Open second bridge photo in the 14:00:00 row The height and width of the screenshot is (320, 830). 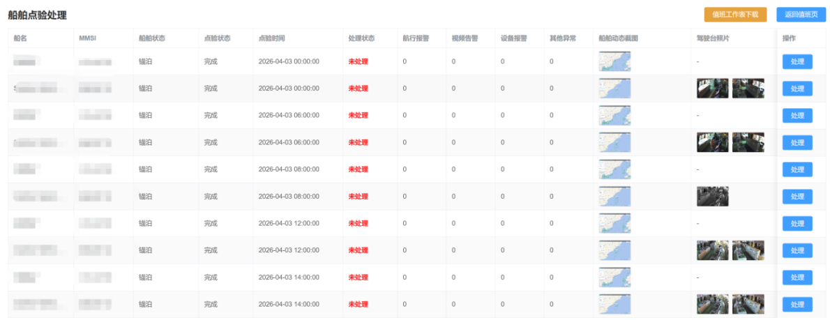748,304
